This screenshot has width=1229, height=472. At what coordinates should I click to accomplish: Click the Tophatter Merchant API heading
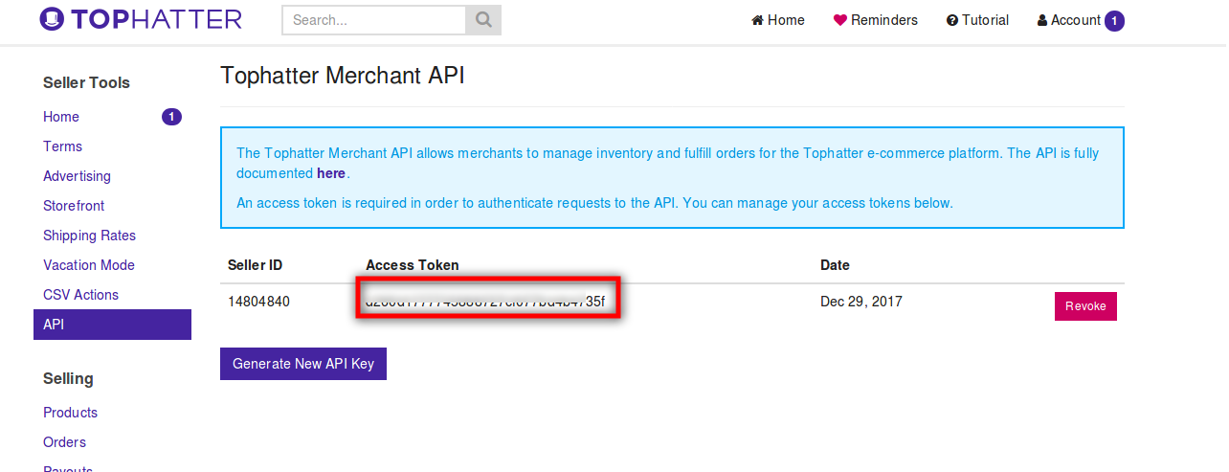[343, 76]
